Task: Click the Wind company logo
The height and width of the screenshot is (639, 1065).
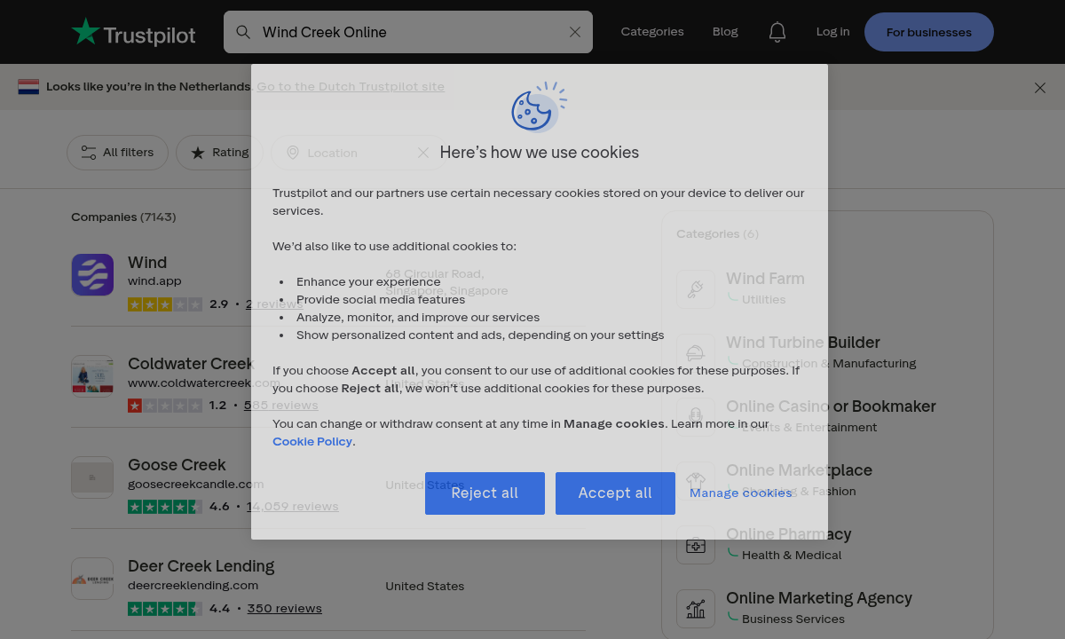Action: coord(92,275)
